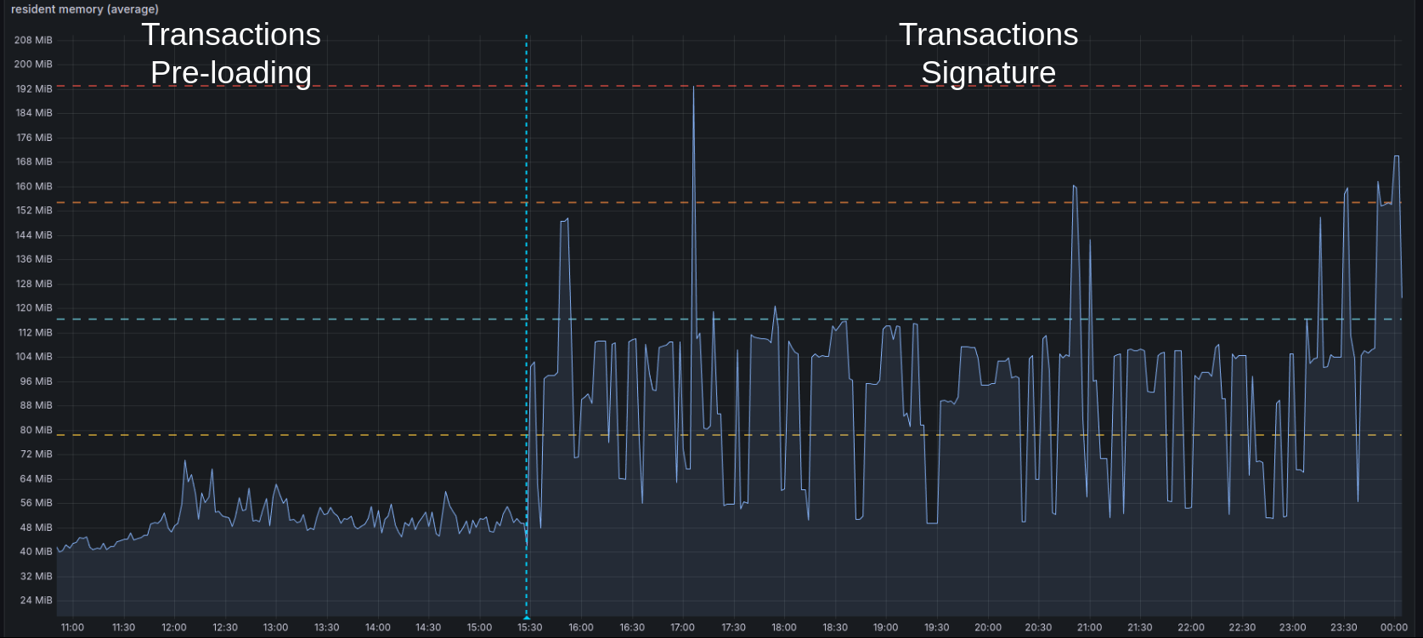
Task: Click the '18:30' time axis label
Action: click(x=835, y=628)
